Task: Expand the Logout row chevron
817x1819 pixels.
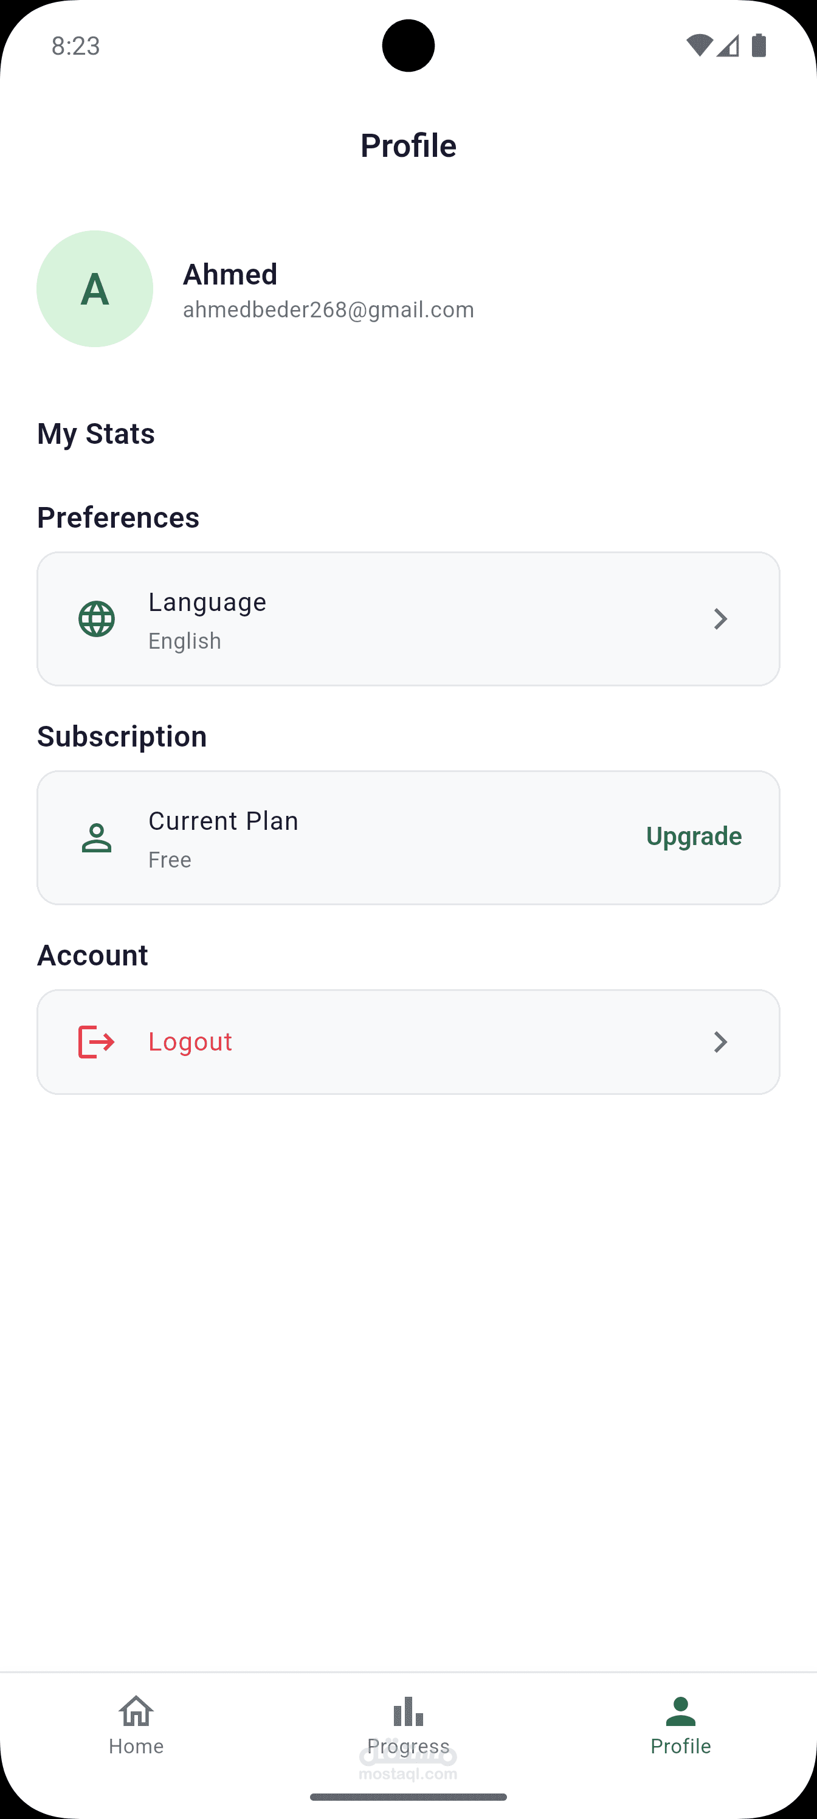Action: 720,1042
